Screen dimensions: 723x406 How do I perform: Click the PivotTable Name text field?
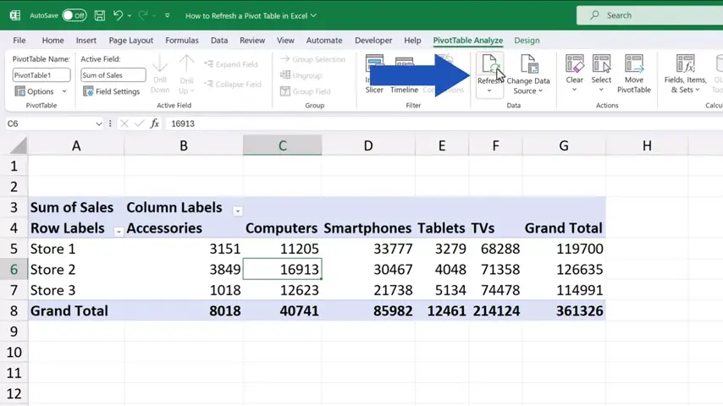[41, 75]
